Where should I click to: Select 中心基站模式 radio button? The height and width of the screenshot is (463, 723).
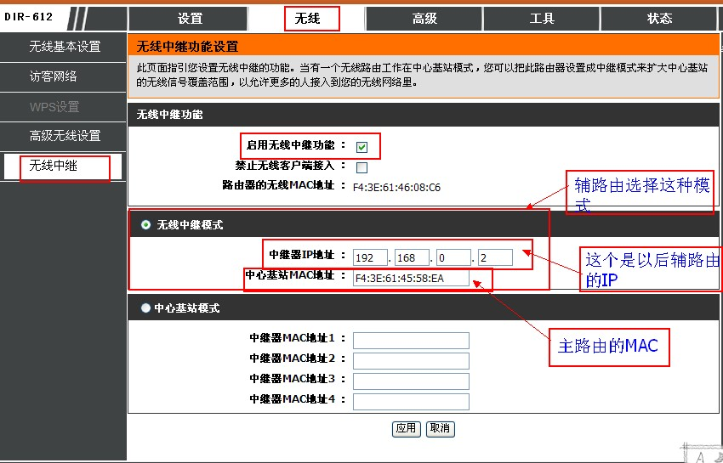point(146,308)
